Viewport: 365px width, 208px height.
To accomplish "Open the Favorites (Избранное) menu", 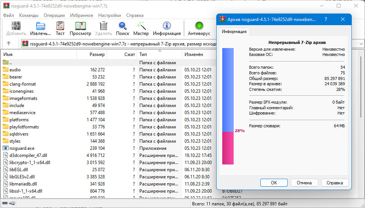I will [x=81, y=15].
